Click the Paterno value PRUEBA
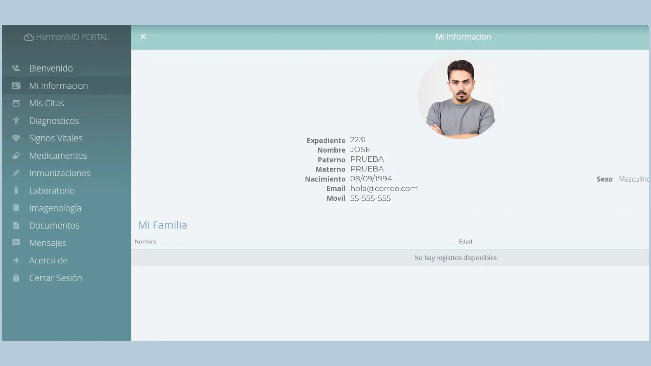The width and height of the screenshot is (651, 366). (367, 159)
